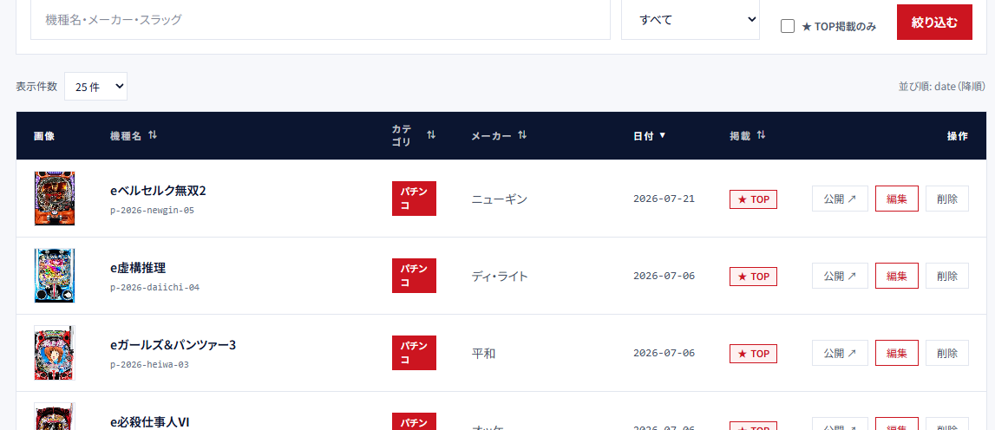995x430 pixels.
Task: Click the 絞り込む filter button
Action: point(934,23)
